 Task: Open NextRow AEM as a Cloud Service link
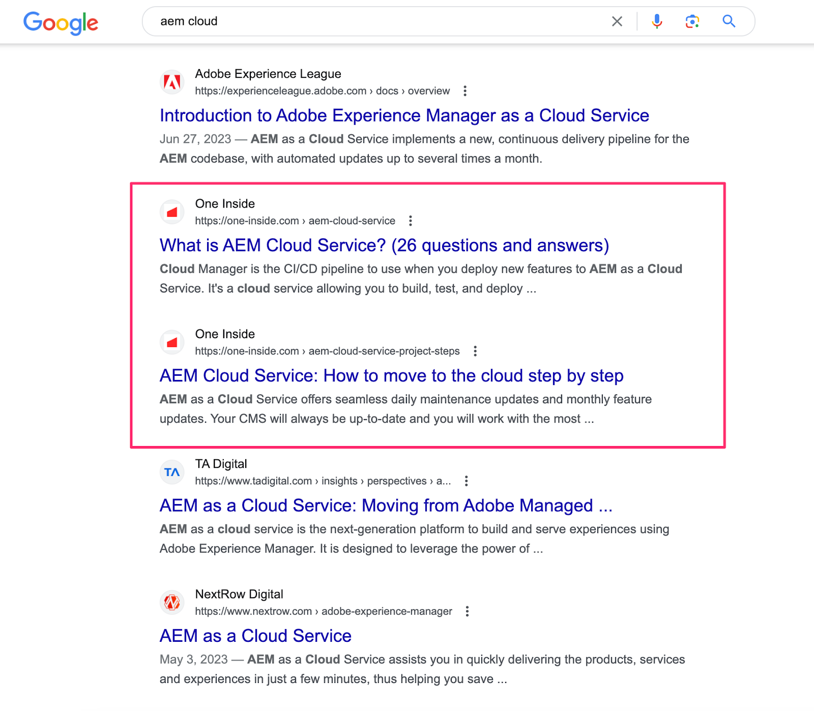(255, 636)
